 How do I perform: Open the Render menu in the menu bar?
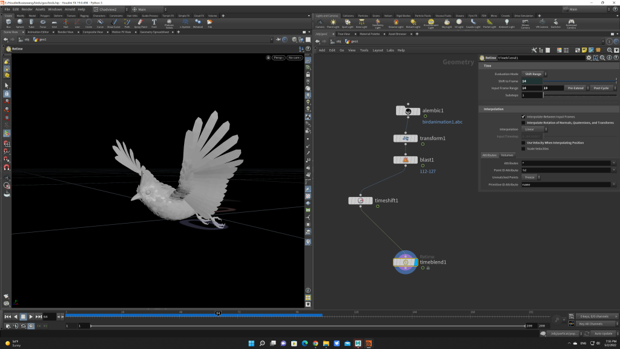(27, 10)
